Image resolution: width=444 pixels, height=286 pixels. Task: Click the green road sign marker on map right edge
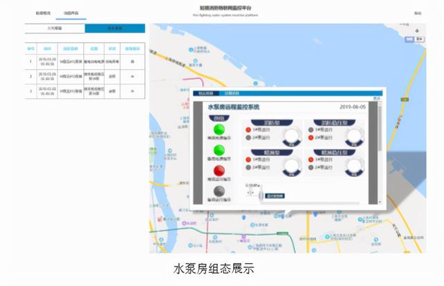point(404,99)
